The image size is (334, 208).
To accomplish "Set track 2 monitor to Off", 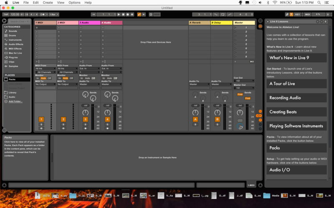I will click(x=71, y=78).
